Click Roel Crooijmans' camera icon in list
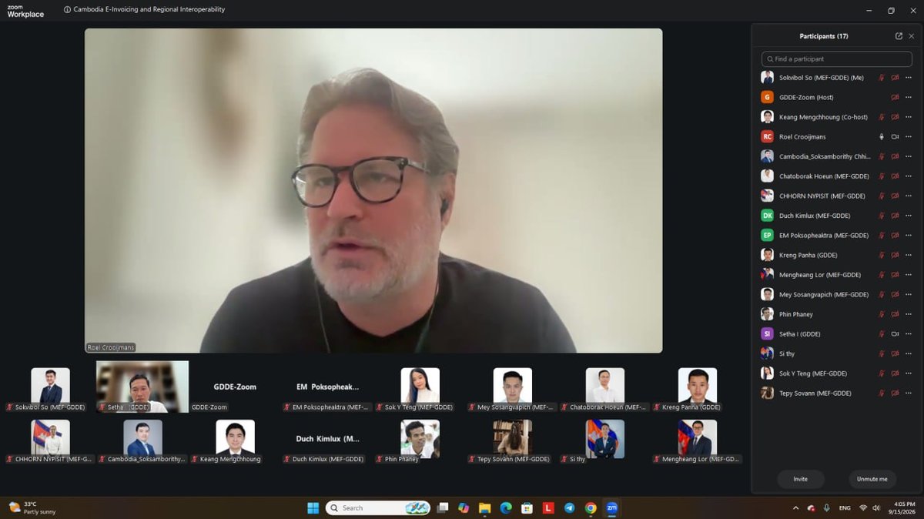924x519 pixels. (895, 137)
